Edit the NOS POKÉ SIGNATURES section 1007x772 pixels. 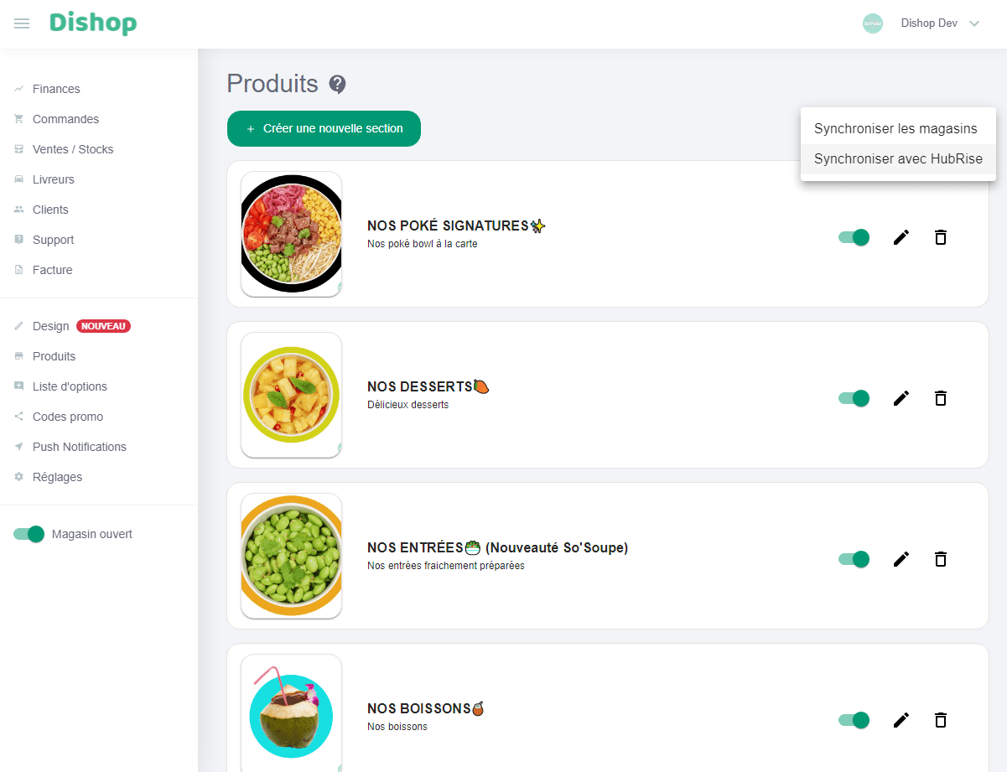[901, 237]
